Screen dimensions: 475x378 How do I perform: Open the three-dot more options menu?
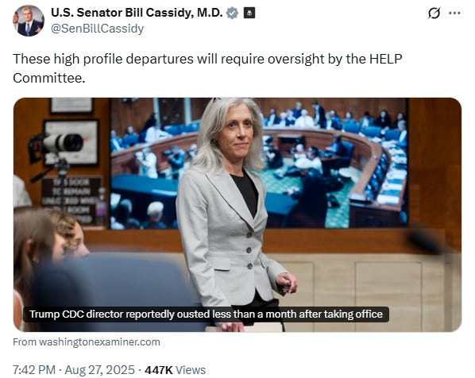(454, 13)
